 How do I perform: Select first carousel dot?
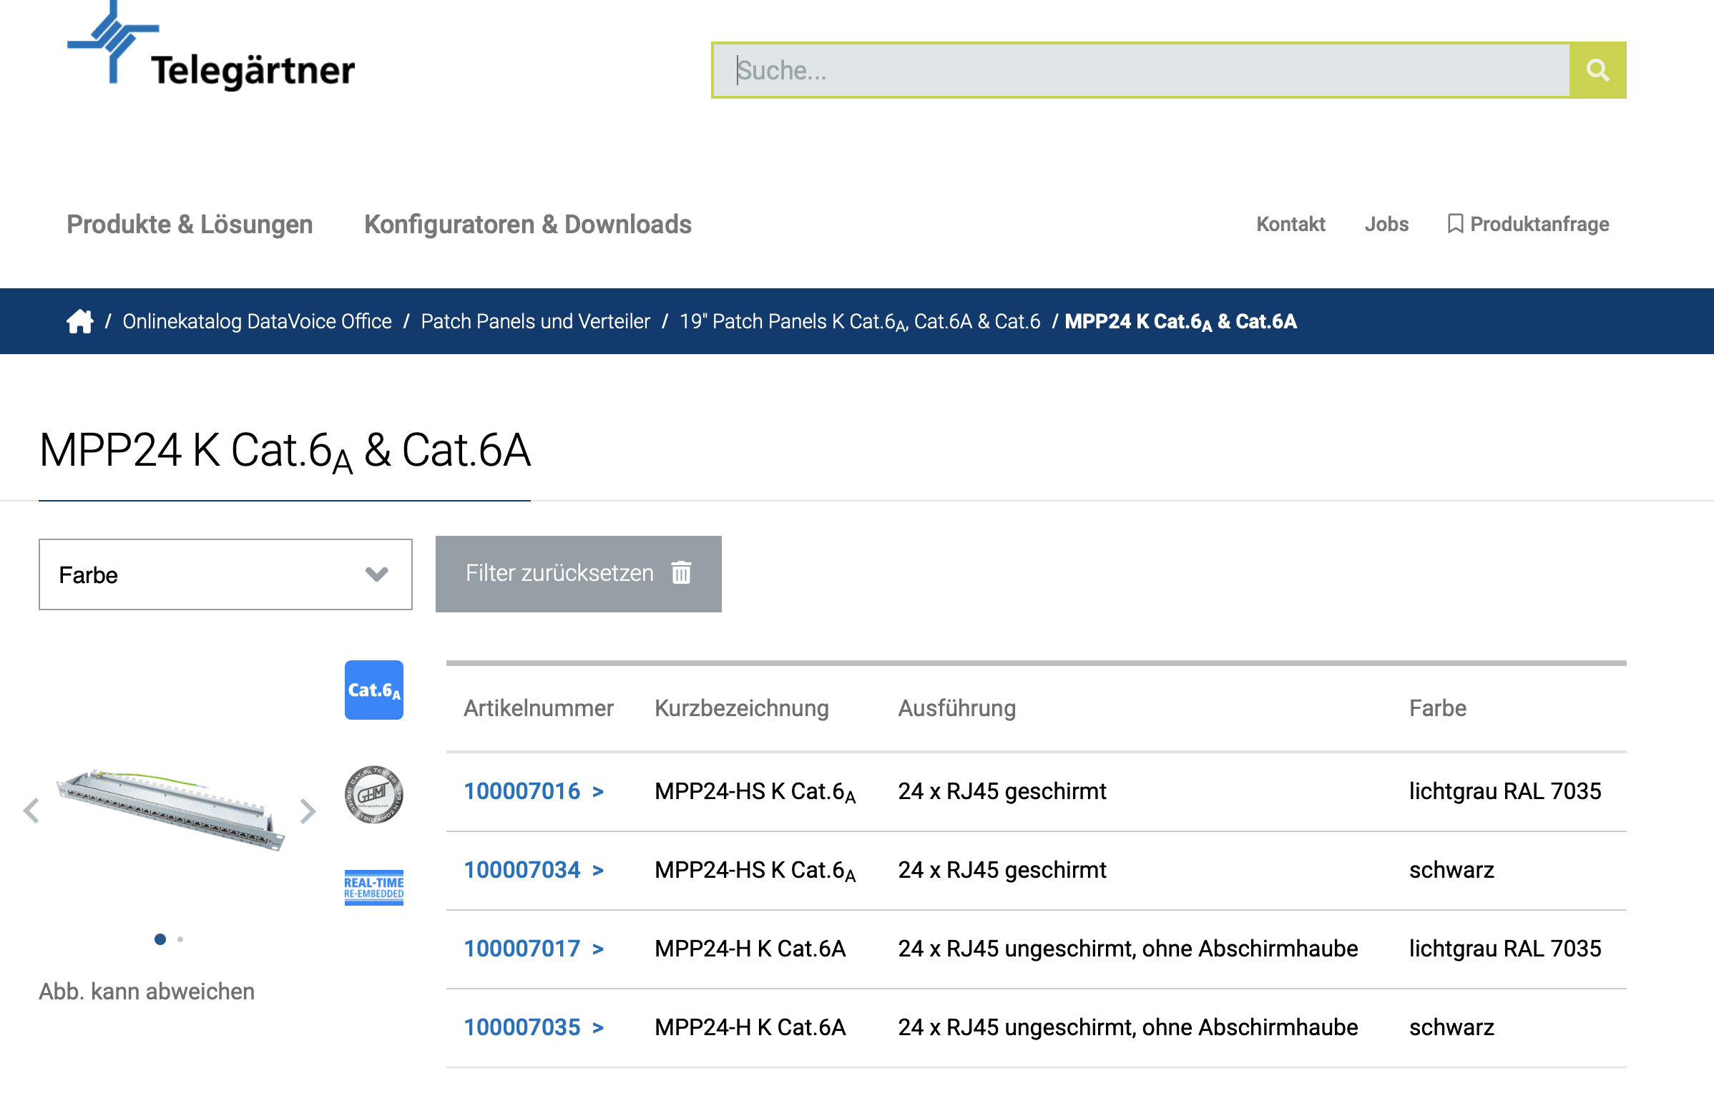click(x=160, y=939)
